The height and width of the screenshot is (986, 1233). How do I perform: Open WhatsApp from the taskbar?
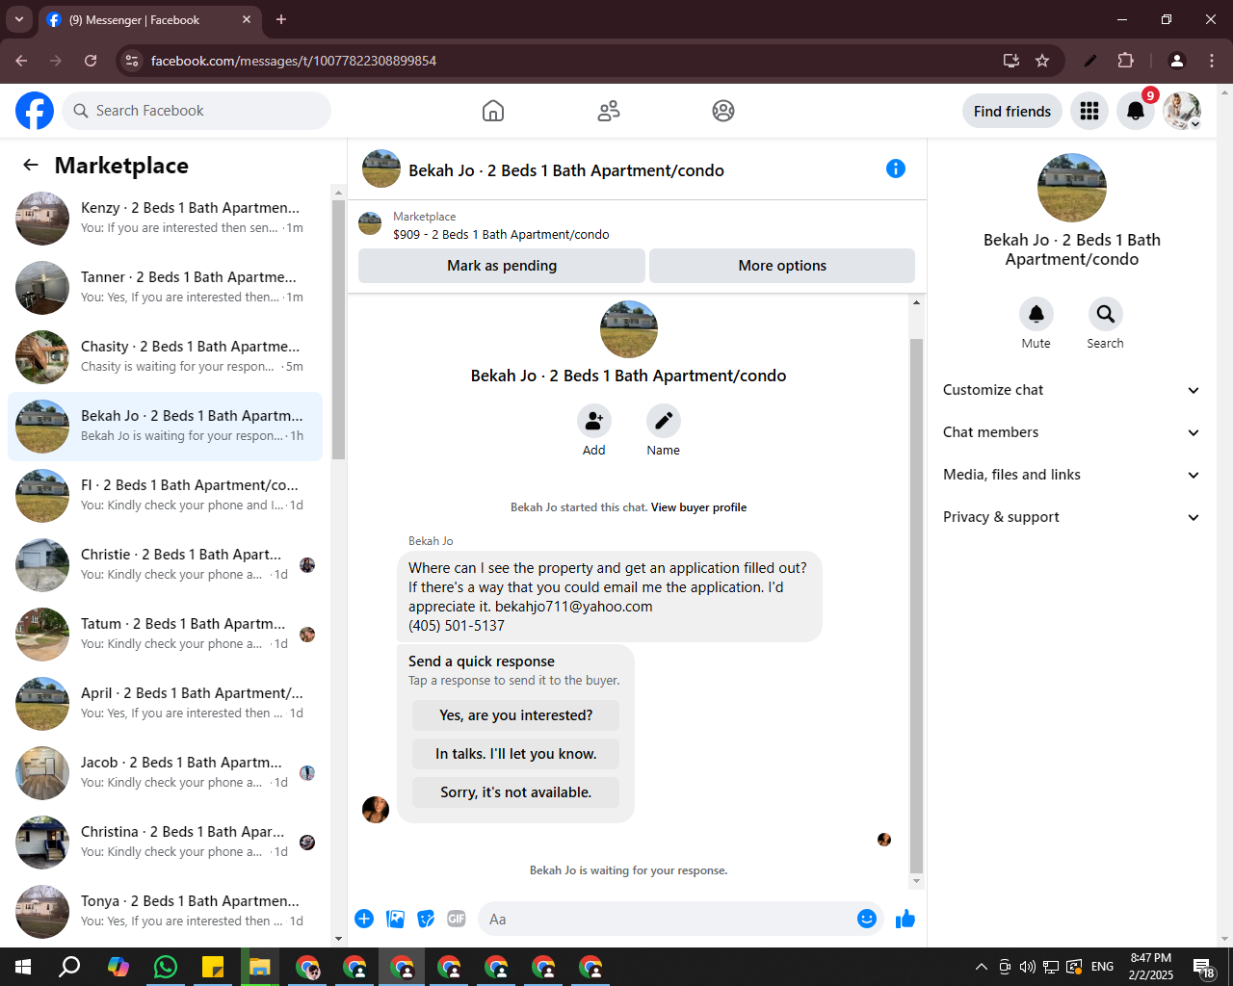click(x=166, y=967)
